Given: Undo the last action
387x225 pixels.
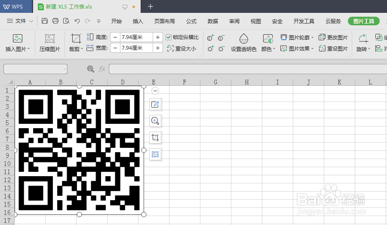Looking at the screenshot, I should [x=77, y=21].
